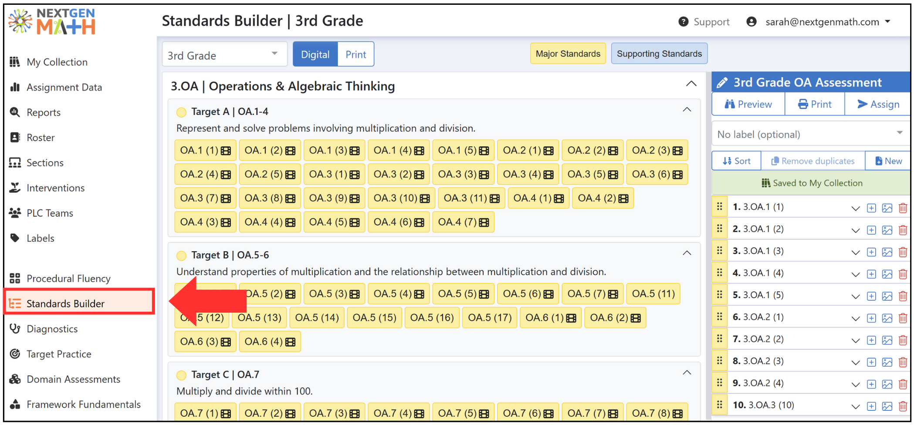
Task: Collapse the 3.OA Operations & Algebraic Thinking section
Action: 691,84
